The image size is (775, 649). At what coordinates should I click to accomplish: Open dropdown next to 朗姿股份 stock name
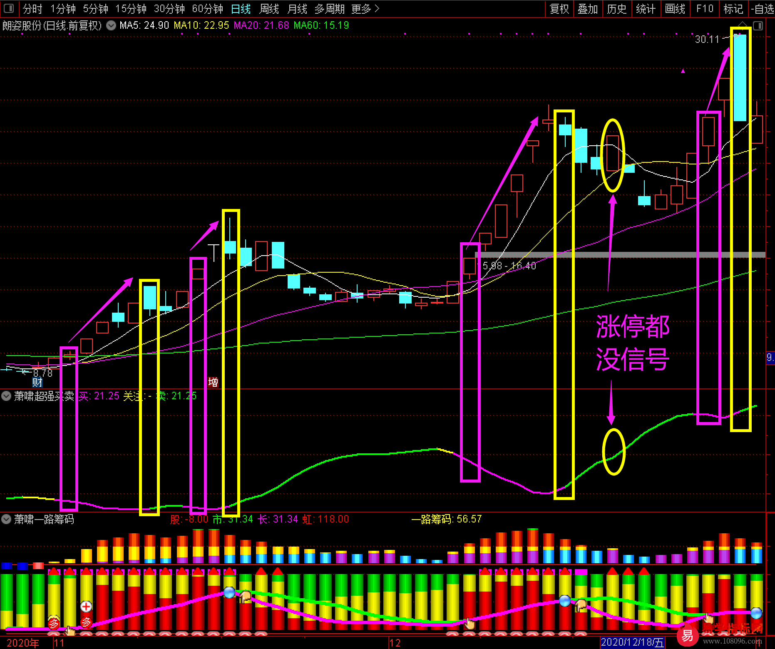(x=111, y=25)
